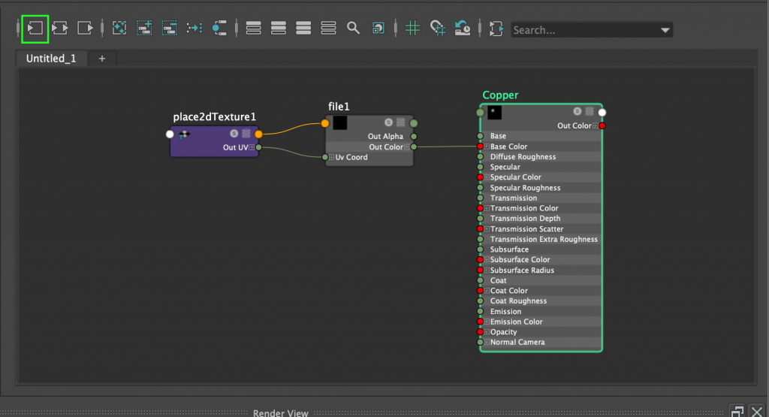
Task: Click the Copper node title
Action: (500, 95)
